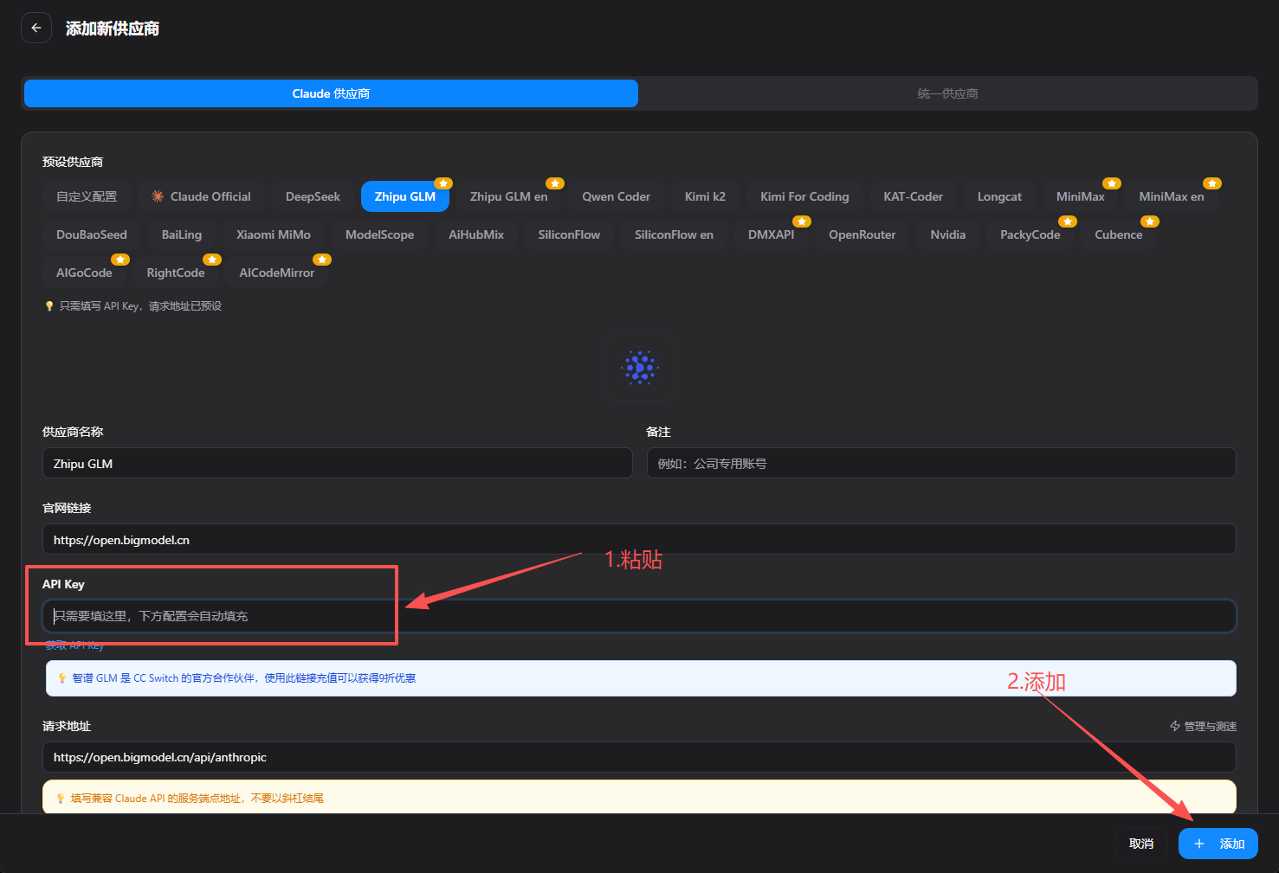The width and height of the screenshot is (1279, 873).
Task: Pick the OpenRouter preset provider
Action: pos(862,234)
